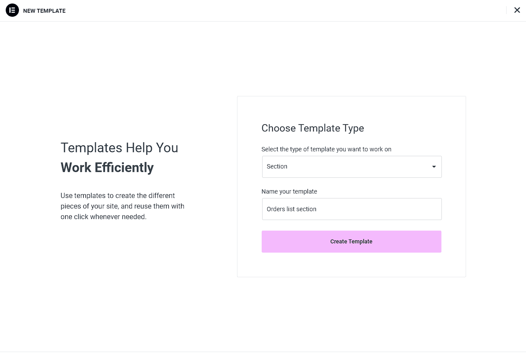Screen dimensions: 526x360
Task: Click the Create Template button
Action: [351, 241]
